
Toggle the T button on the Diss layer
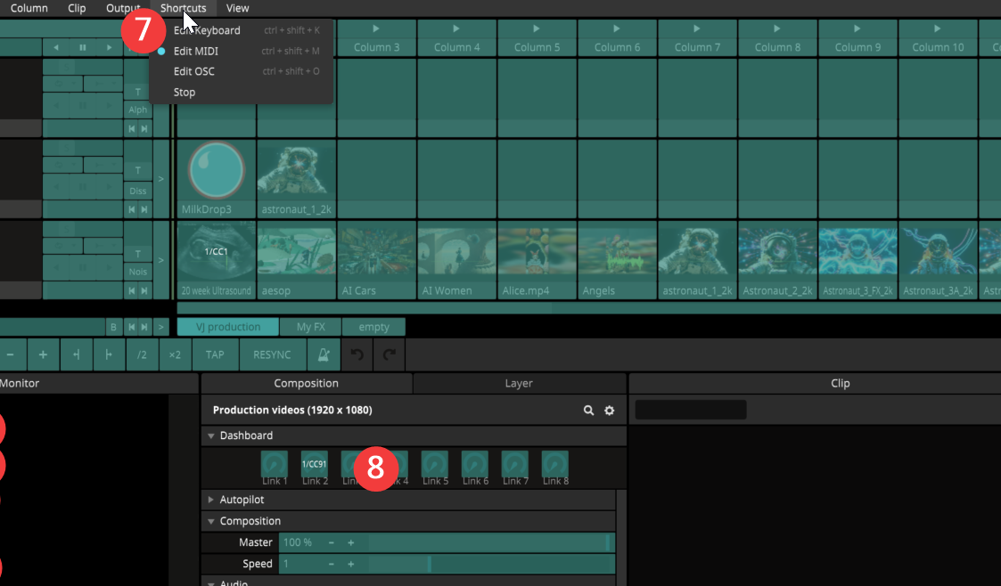(137, 170)
